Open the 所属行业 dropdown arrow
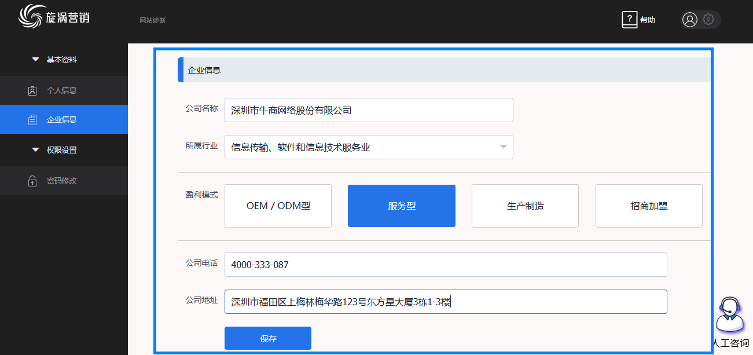This screenshot has height=355, width=753. click(x=503, y=147)
